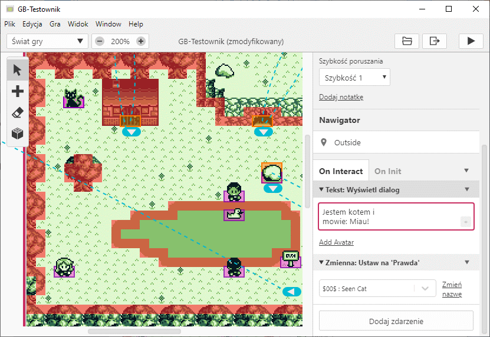Collapse the Tekst: Wyświetl dialog event
The width and height of the screenshot is (490, 337).
(321, 189)
